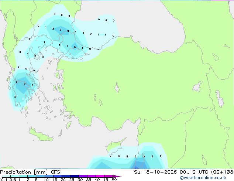Click the '50' legend scale label
Image resolution: width=234 pixels, height=181 pixels.
[114, 180]
